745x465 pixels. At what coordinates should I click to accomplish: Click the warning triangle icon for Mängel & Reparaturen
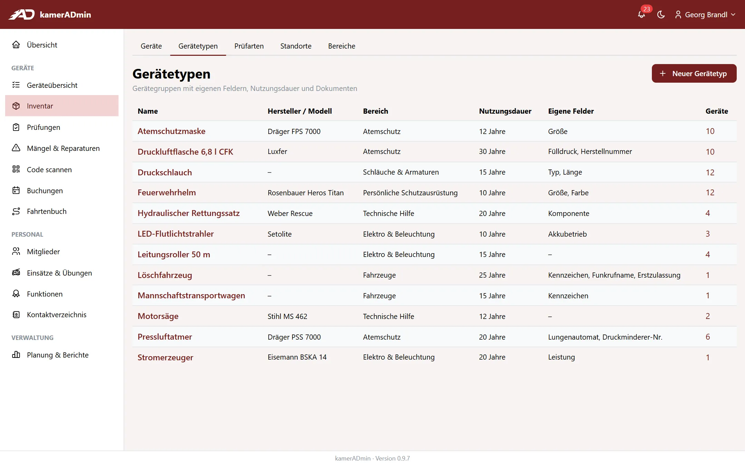coord(16,148)
